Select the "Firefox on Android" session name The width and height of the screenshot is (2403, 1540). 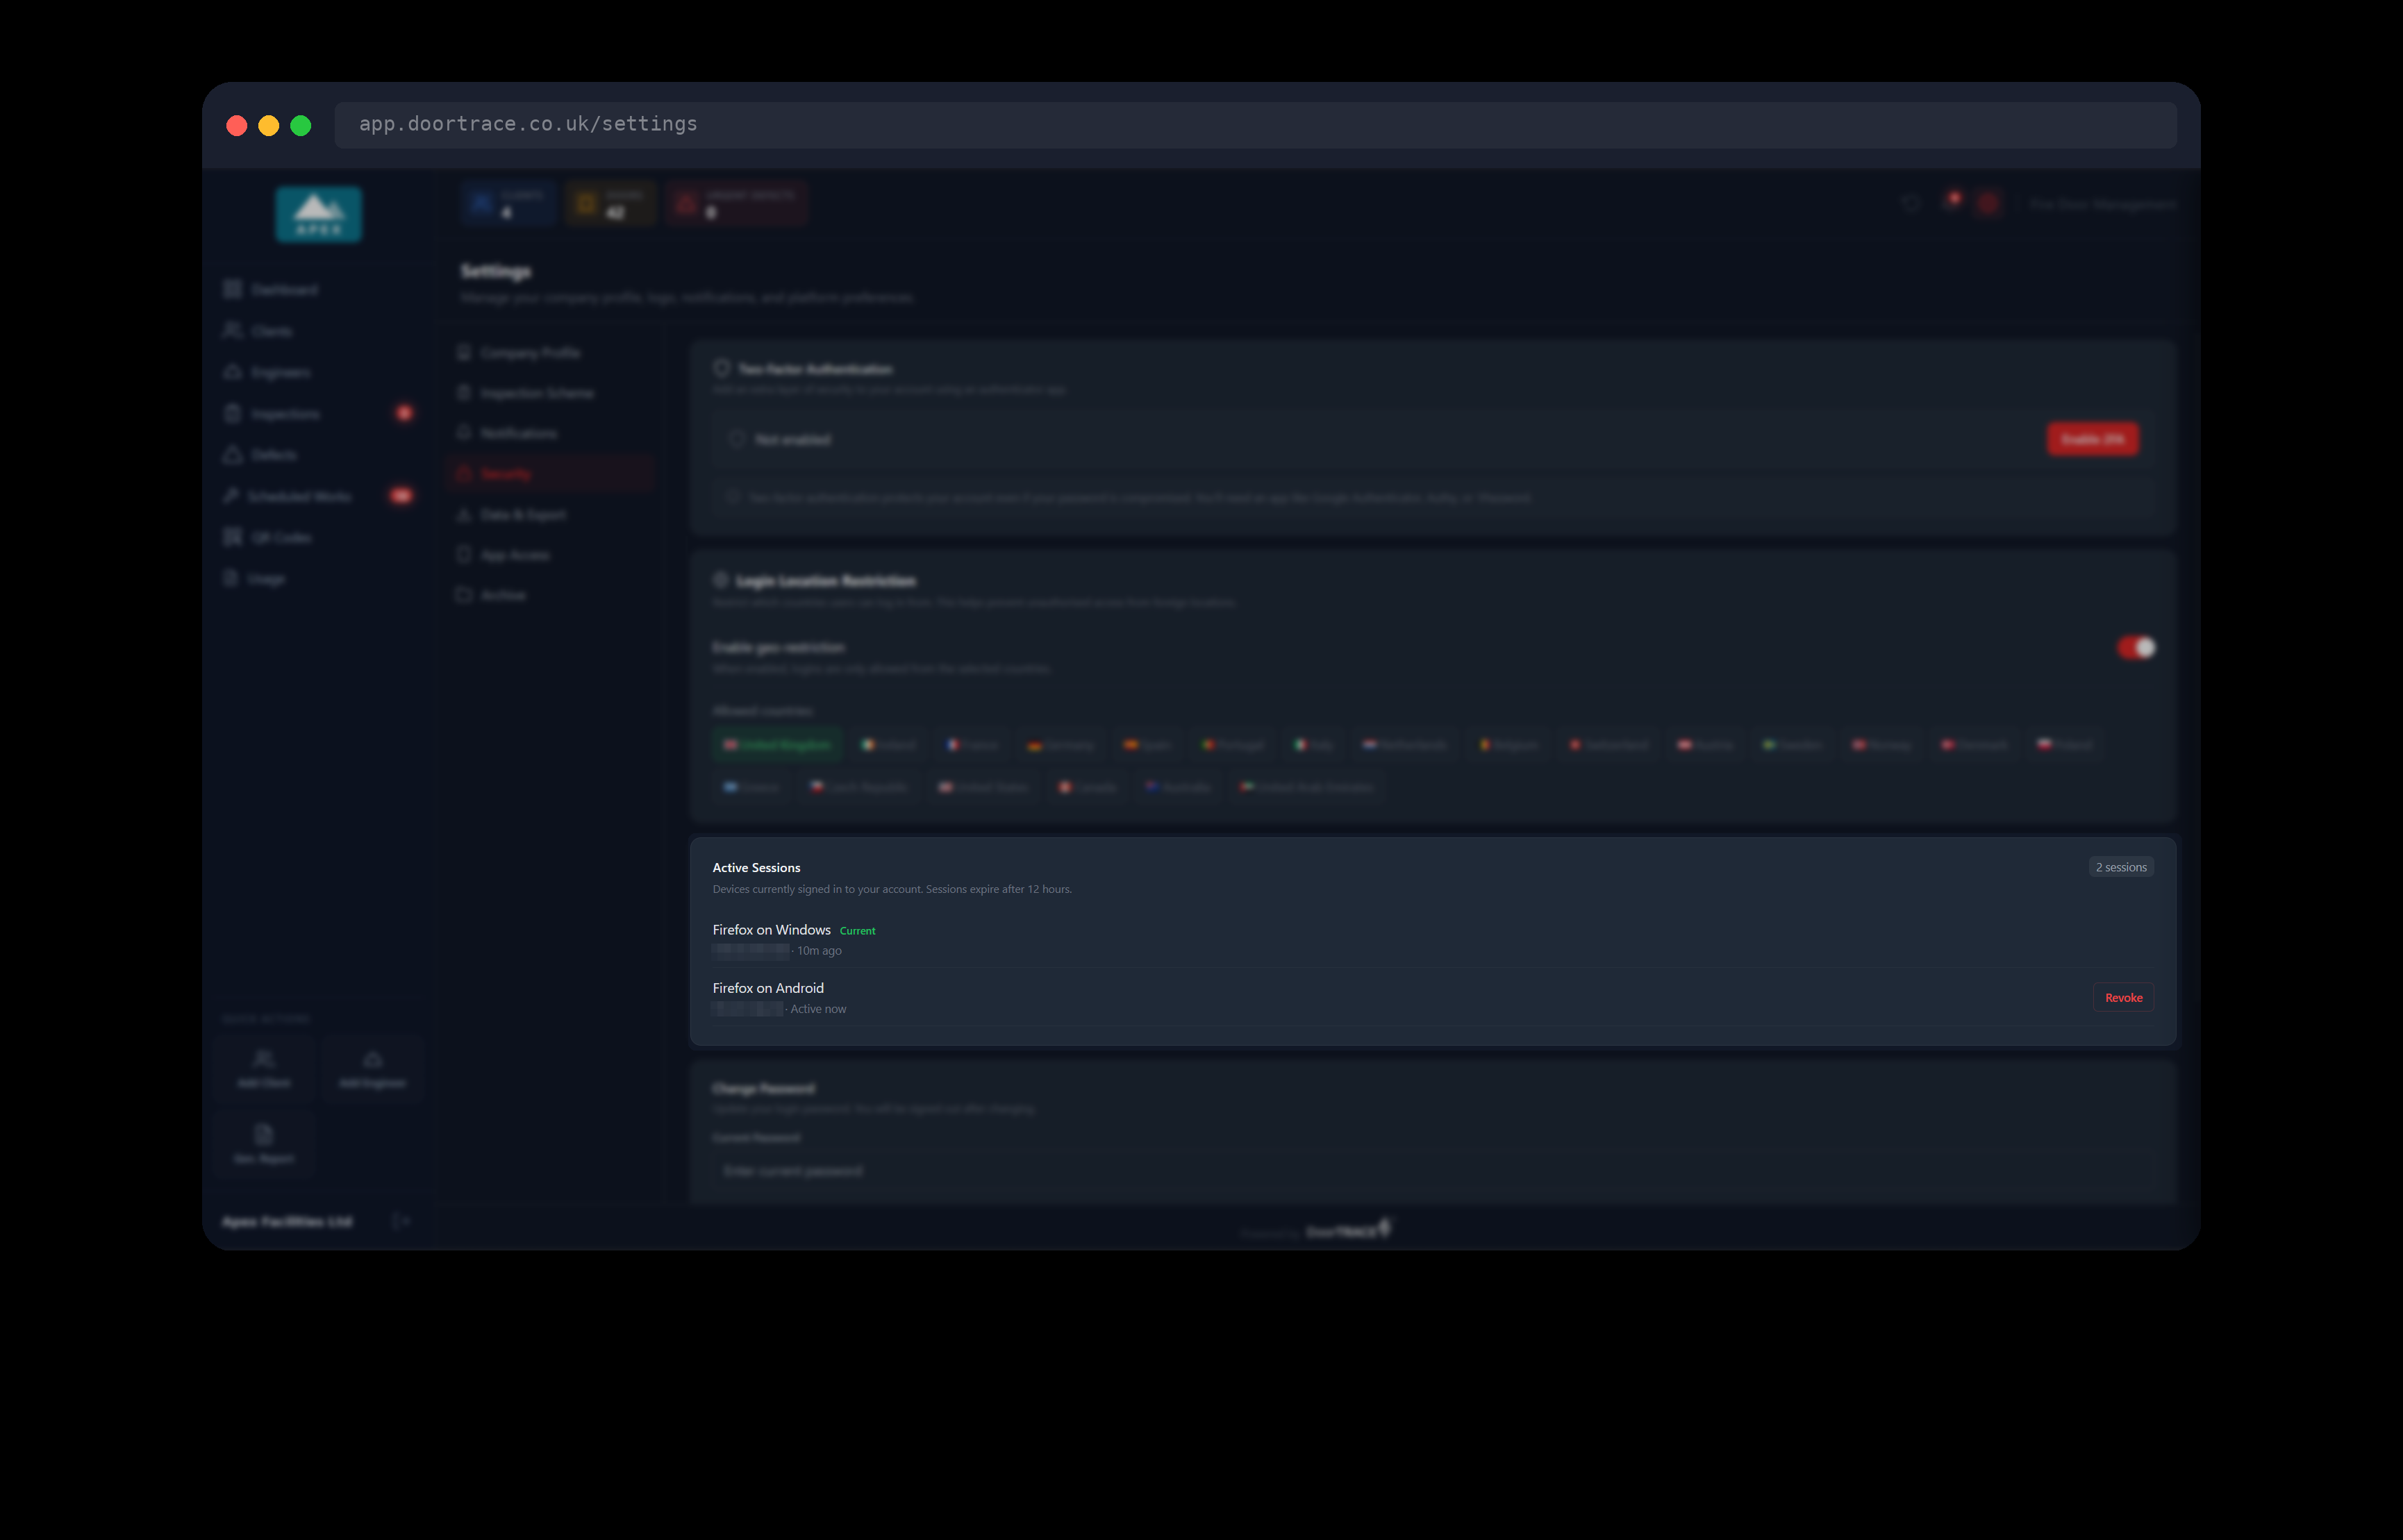coord(768,988)
